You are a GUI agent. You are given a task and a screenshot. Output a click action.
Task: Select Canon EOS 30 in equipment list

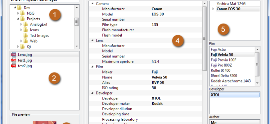pyautogui.click(x=228, y=9)
